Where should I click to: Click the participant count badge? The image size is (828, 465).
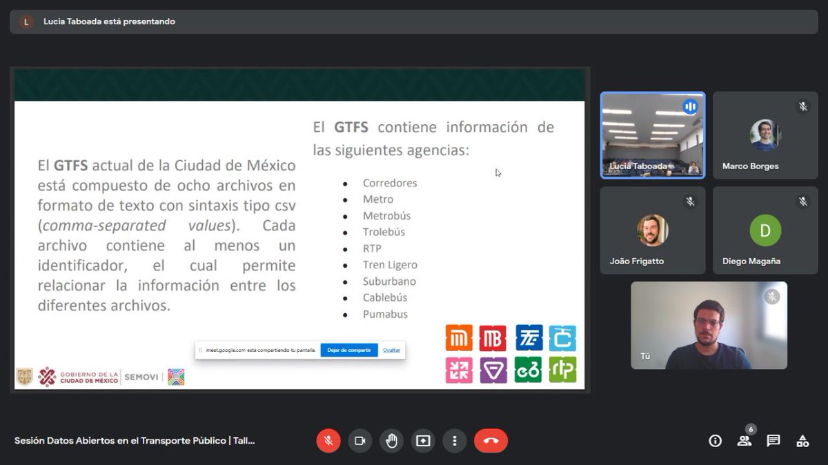click(x=751, y=428)
